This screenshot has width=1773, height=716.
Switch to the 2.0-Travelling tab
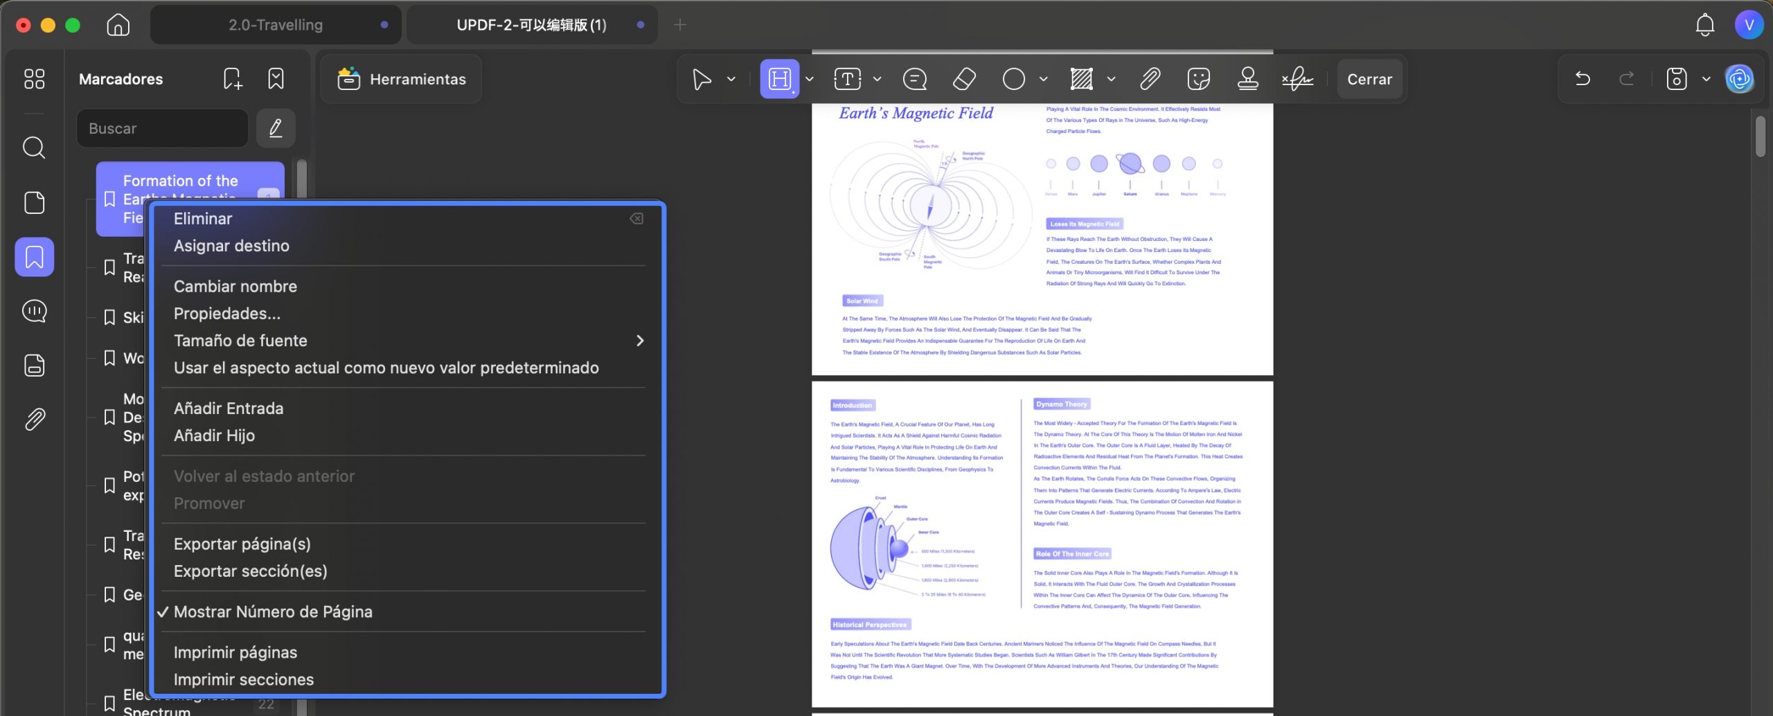tap(276, 25)
